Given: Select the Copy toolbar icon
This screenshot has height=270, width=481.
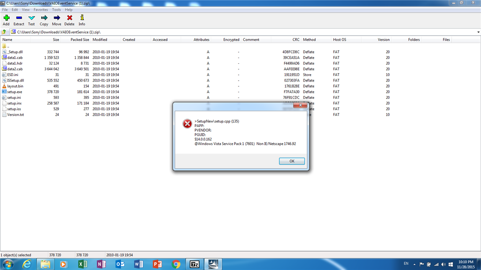Looking at the screenshot, I should (x=44, y=20).
